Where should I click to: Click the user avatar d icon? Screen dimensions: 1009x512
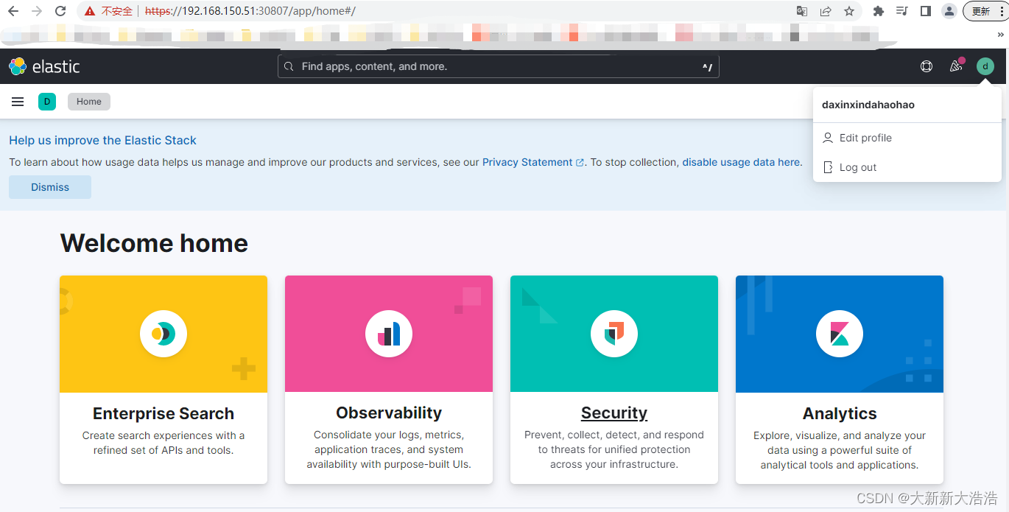985,66
